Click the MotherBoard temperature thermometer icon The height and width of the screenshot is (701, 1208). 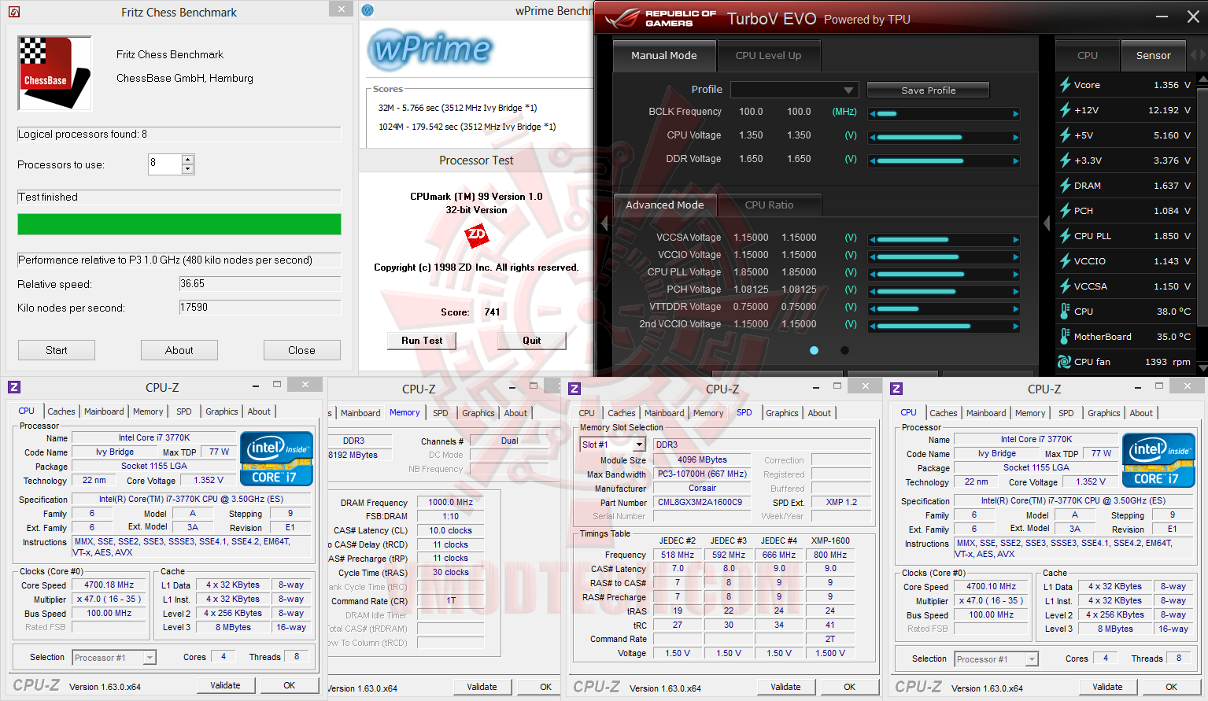(1065, 337)
